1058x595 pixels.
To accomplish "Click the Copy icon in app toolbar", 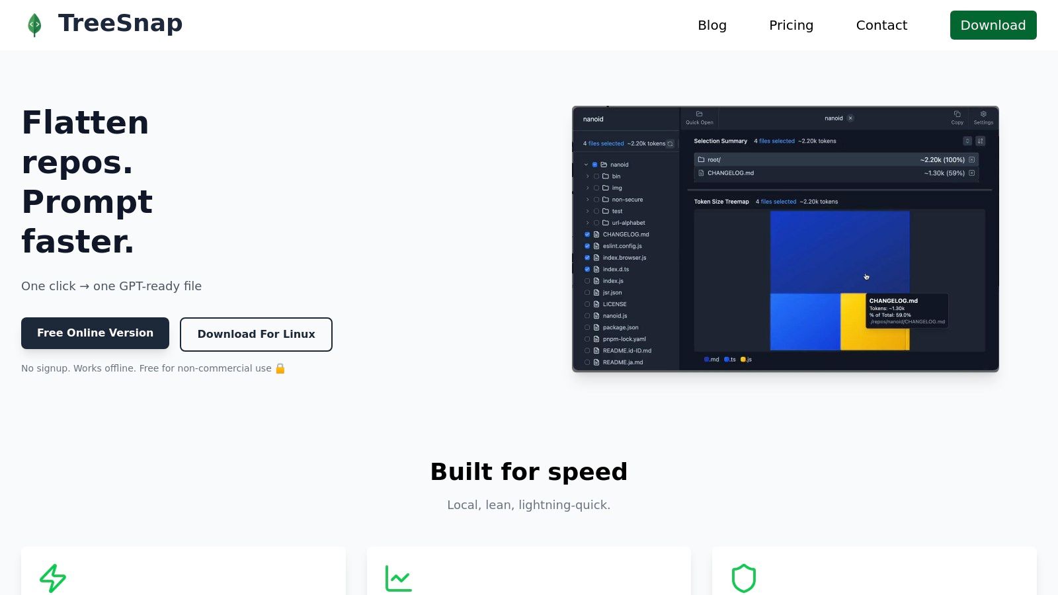I will pyautogui.click(x=957, y=114).
